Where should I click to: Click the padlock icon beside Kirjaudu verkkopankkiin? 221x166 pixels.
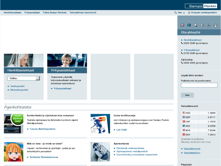pyautogui.click(x=189, y=12)
